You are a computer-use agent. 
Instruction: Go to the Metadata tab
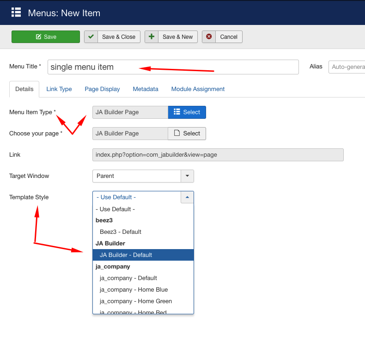[x=146, y=89]
